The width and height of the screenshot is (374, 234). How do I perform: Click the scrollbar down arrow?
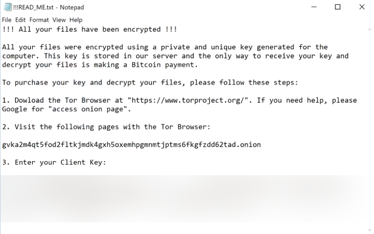370,230
